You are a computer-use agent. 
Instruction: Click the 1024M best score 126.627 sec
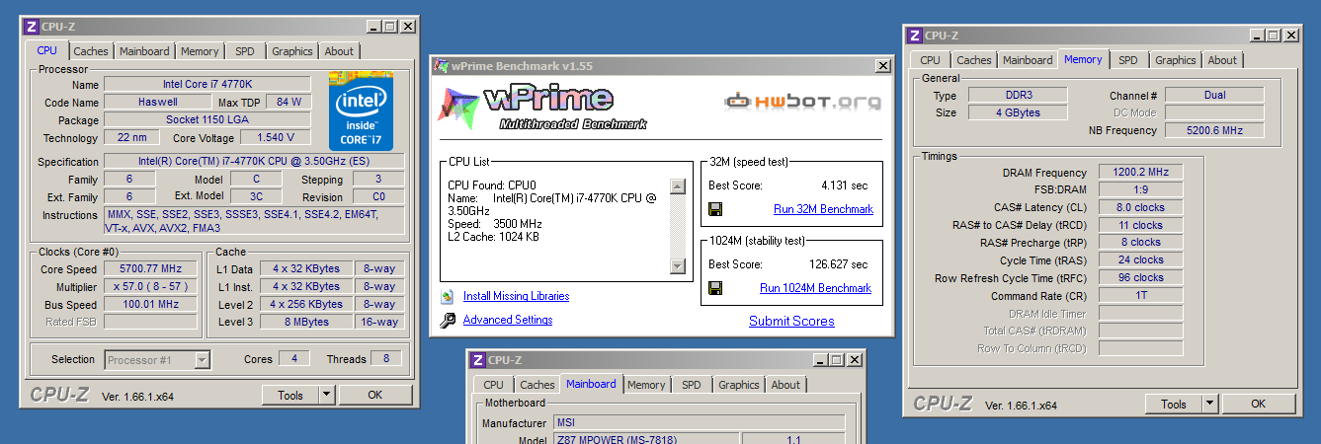pos(838,264)
